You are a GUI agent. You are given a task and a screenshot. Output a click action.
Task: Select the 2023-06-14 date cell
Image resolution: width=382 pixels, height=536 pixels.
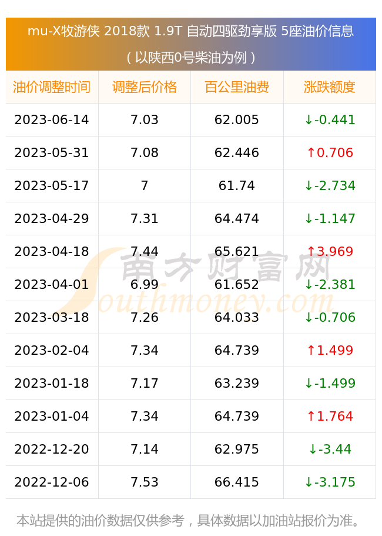coord(52,119)
